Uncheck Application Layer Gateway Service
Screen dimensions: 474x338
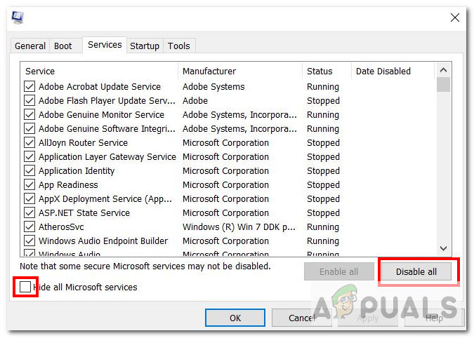point(29,156)
